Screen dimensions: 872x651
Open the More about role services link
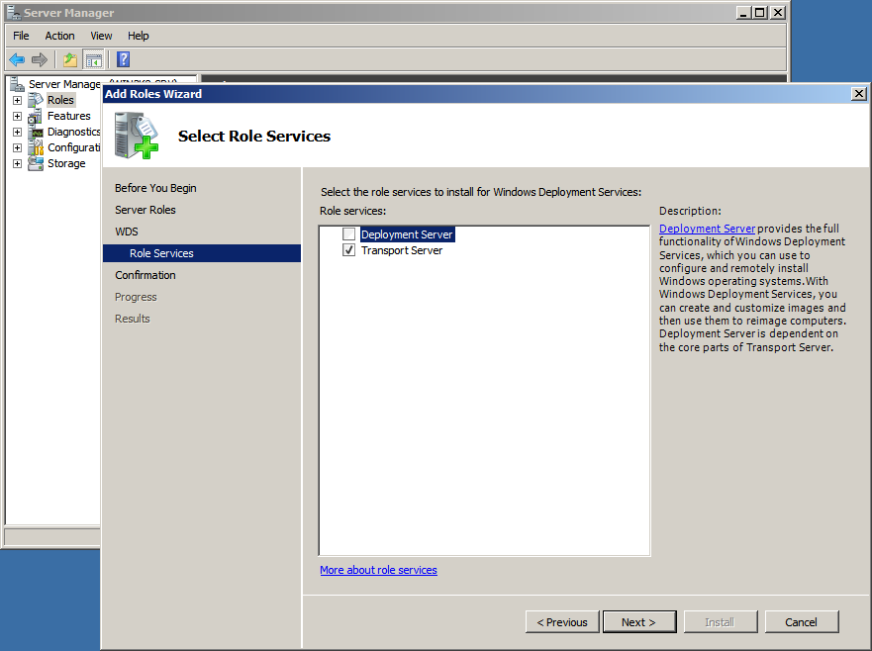tap(378, 570)
